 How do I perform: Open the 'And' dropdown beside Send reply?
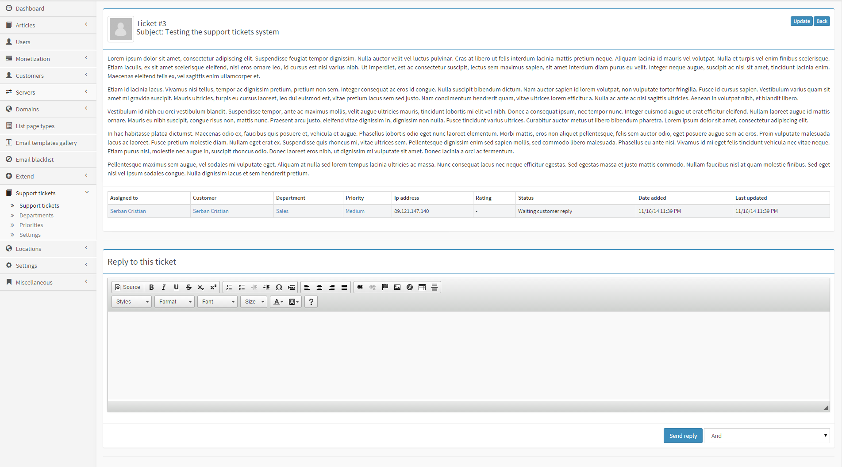[767, 436]
